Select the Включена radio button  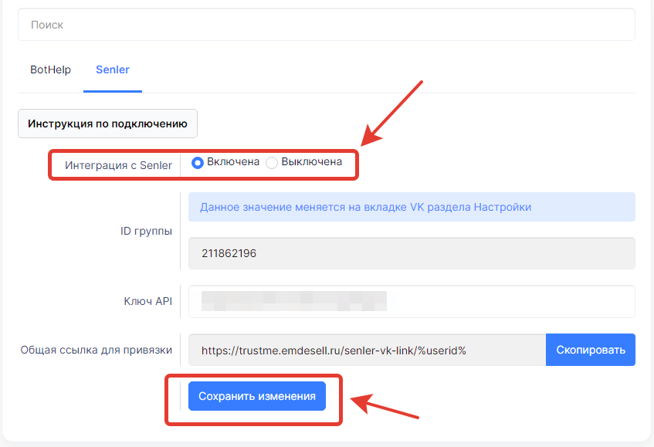[x=198, y=162]
